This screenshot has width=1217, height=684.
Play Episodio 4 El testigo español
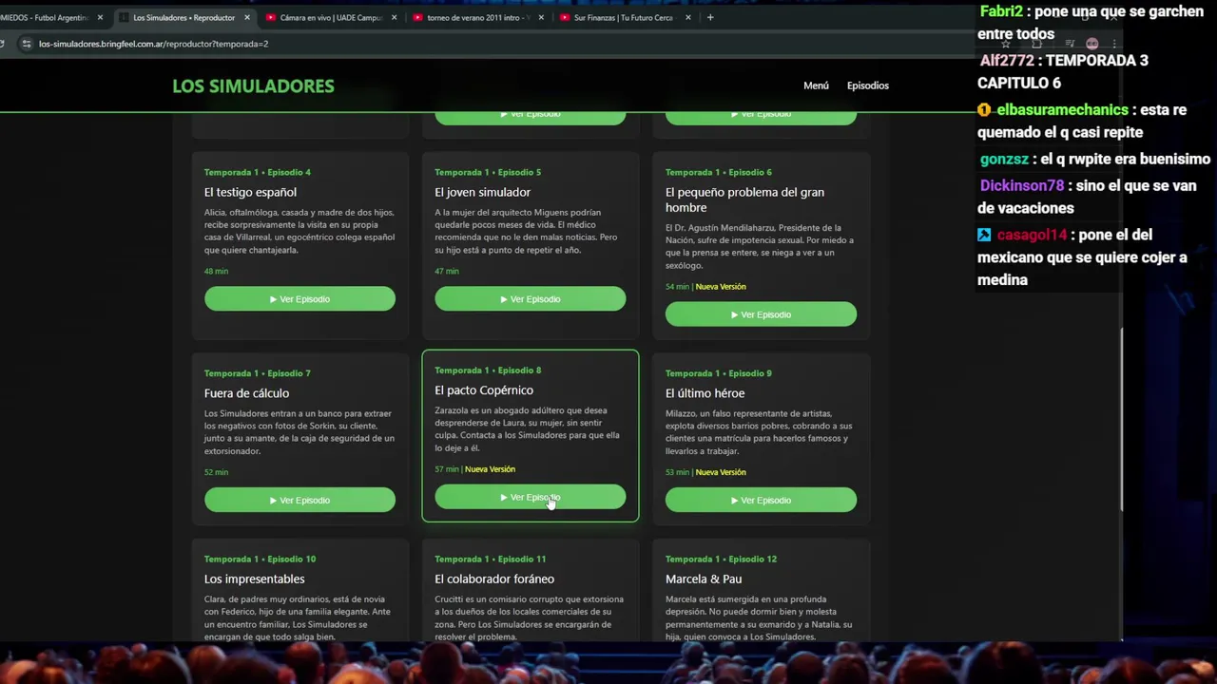tap(299, 299)
